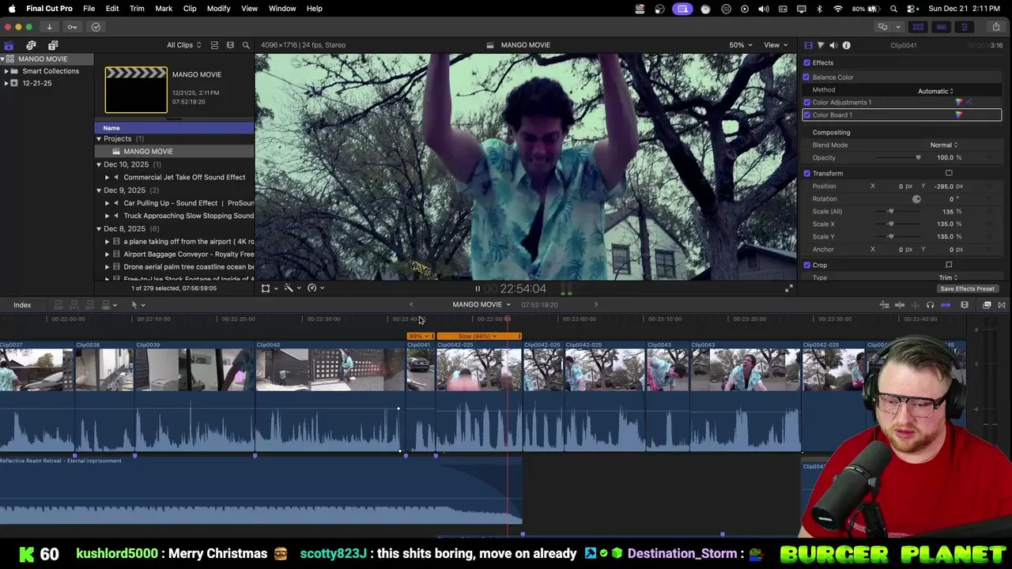Disable the Effects checkbox
This screenshot has height=569, width=1012.
click(x=806, y=63)
